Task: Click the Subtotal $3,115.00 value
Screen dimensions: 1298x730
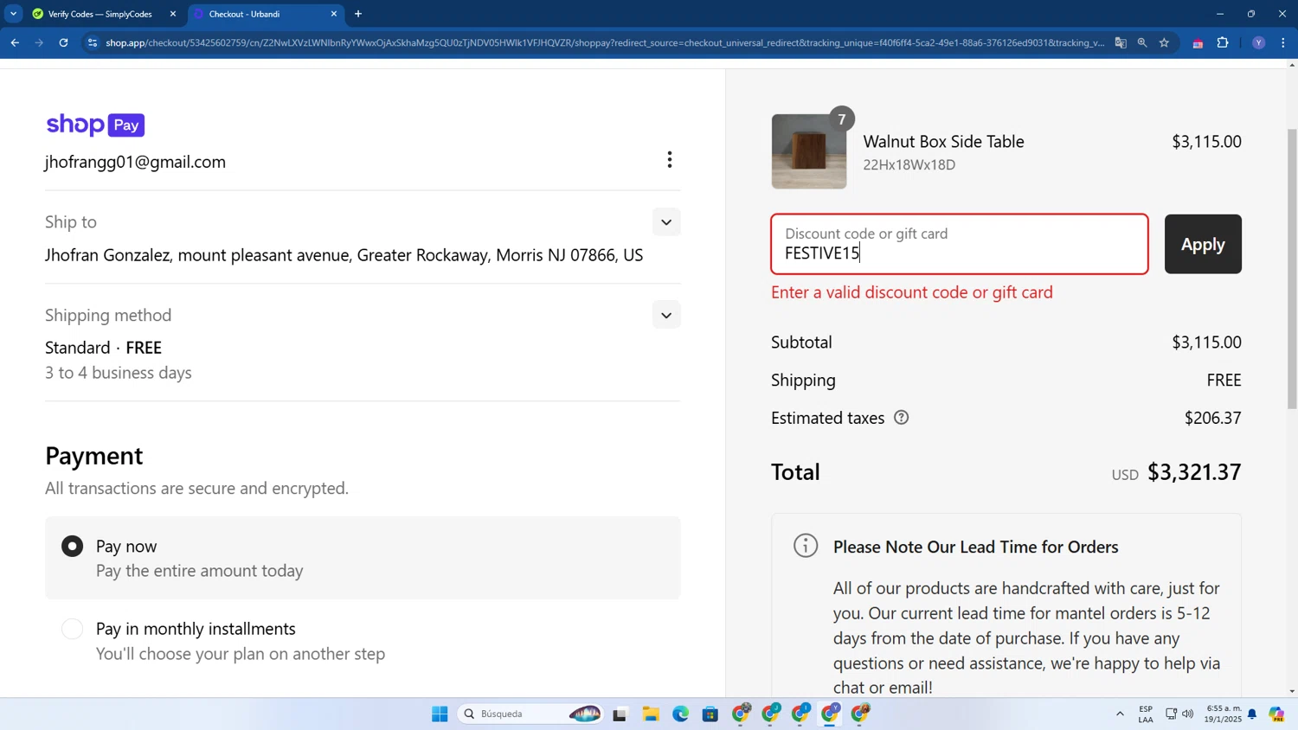Action: (x=1206, y=342)
